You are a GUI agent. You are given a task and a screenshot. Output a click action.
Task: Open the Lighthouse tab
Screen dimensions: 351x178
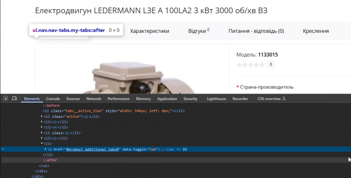[x=217, y=99]
